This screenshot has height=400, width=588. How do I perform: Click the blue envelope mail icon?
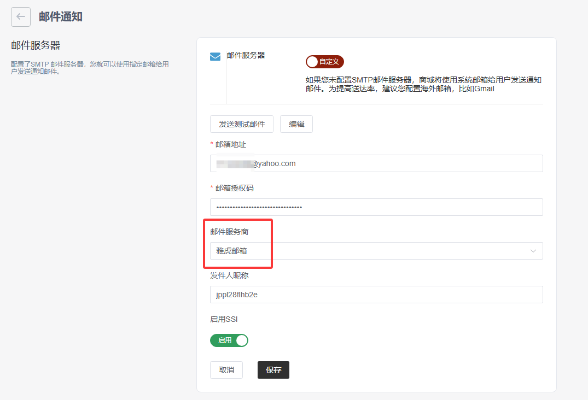216,57
